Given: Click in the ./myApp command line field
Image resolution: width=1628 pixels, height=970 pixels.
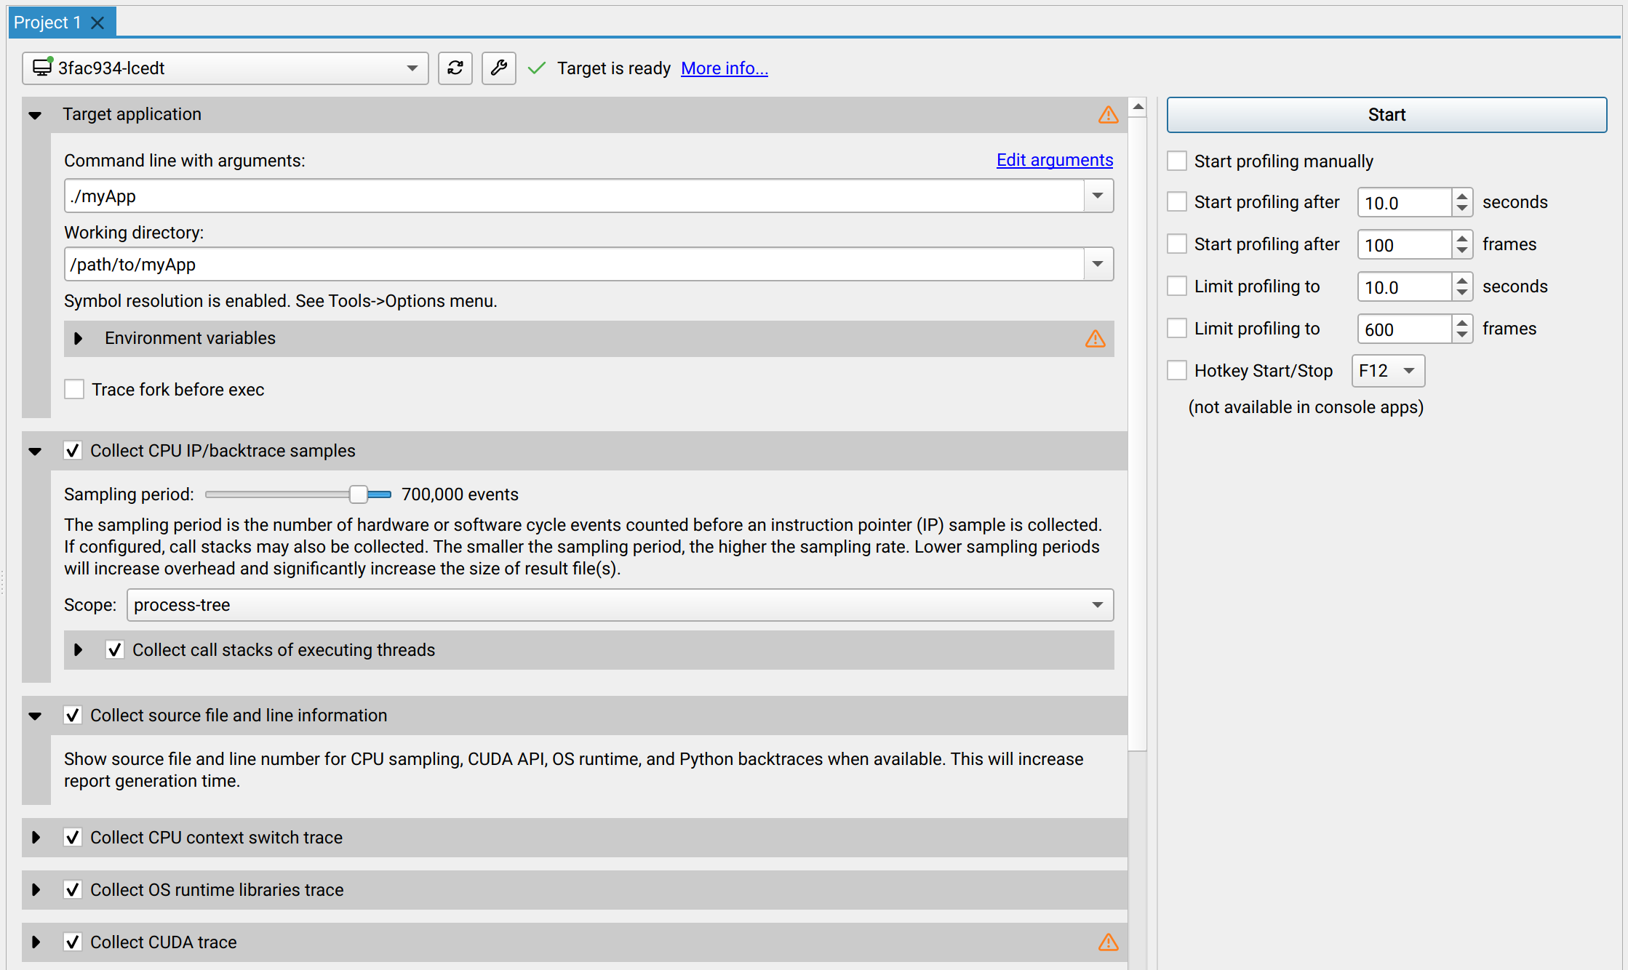Looking at the screenshot, I should (575, 196).
